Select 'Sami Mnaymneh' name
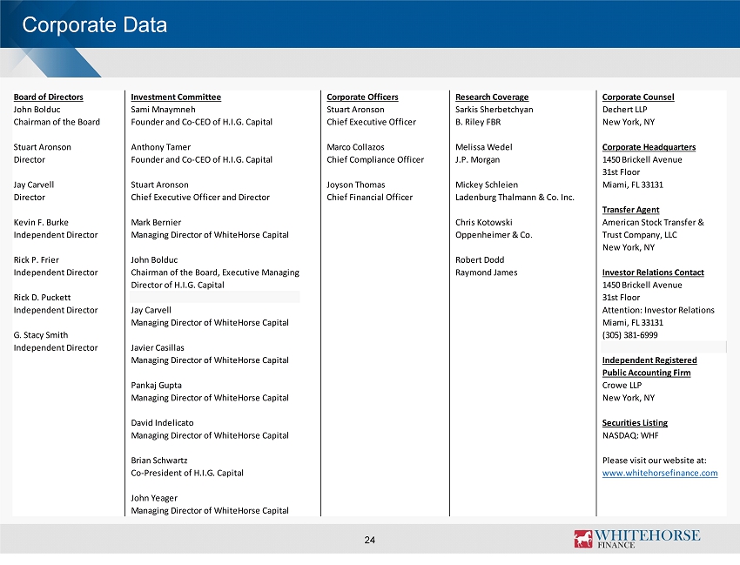 [163, 110]
